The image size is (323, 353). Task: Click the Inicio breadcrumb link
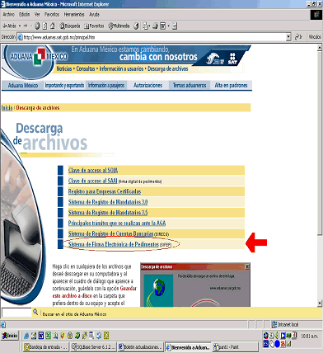coord(7,108)
